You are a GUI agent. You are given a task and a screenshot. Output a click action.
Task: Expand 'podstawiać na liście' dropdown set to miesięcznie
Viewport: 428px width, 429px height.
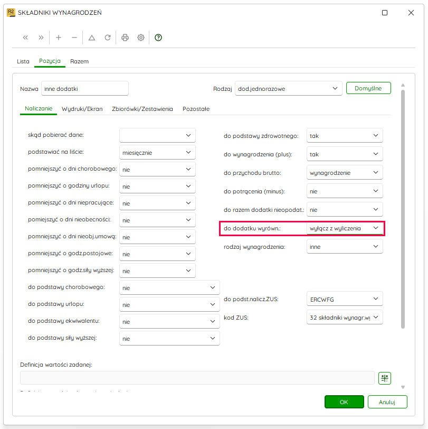157,152
